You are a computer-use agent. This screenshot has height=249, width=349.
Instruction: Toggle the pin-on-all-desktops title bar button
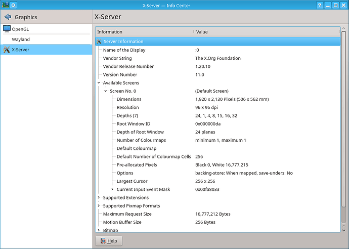pyautogui.click(x=13, y=5)
